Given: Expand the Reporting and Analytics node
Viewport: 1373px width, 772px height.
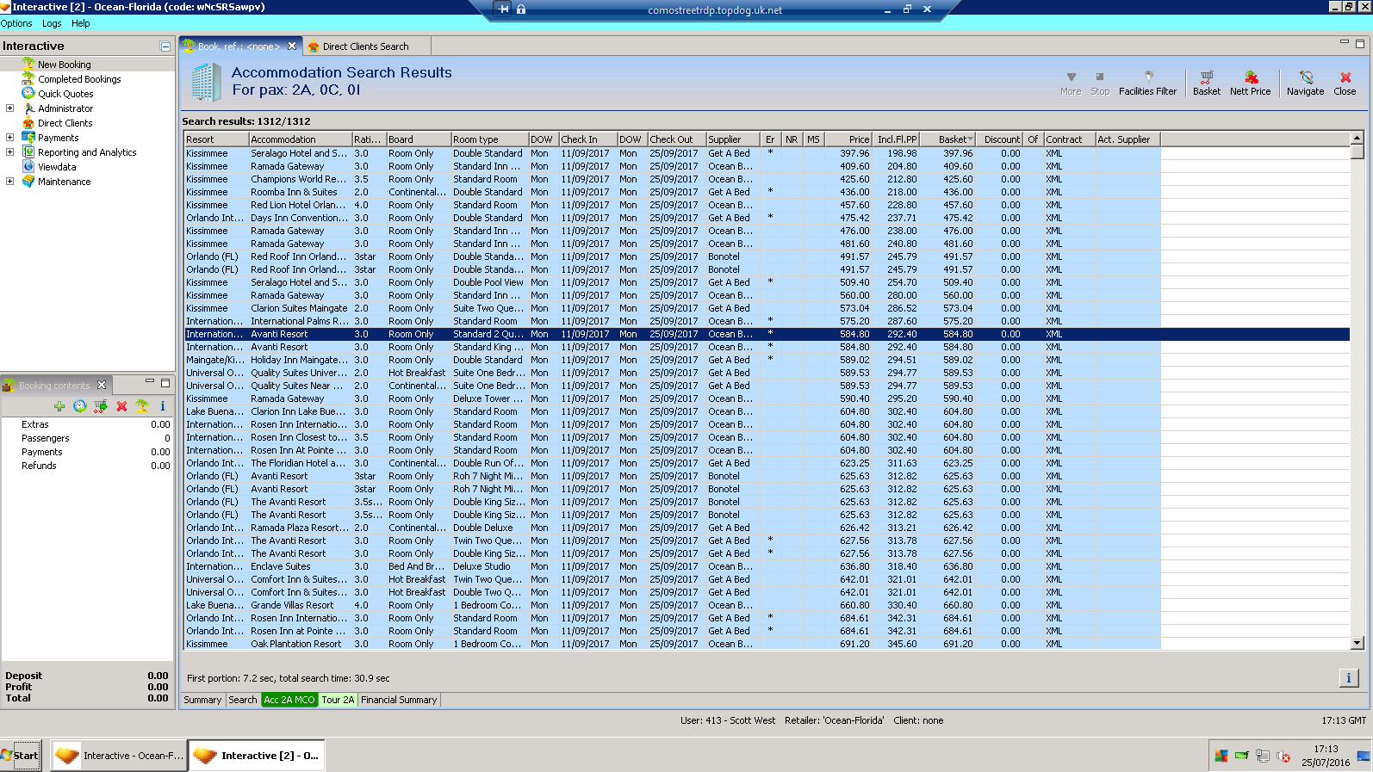Looking at the screenshot, I should pos(9,152).
